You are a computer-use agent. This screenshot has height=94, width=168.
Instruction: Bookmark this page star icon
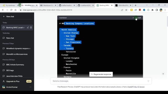click(126, 10)
